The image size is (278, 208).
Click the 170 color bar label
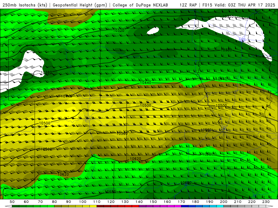click(x=181, y=202)
